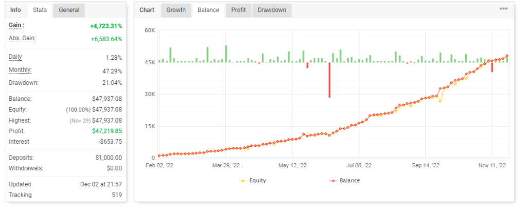Click the Withdrawals value $0.00
The image size is (527, 208).
(x=114, y=168)
